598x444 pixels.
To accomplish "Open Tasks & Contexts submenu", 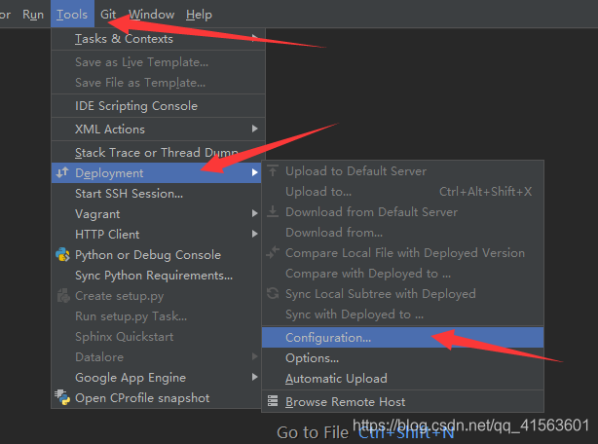I will (x=159, y=39).
